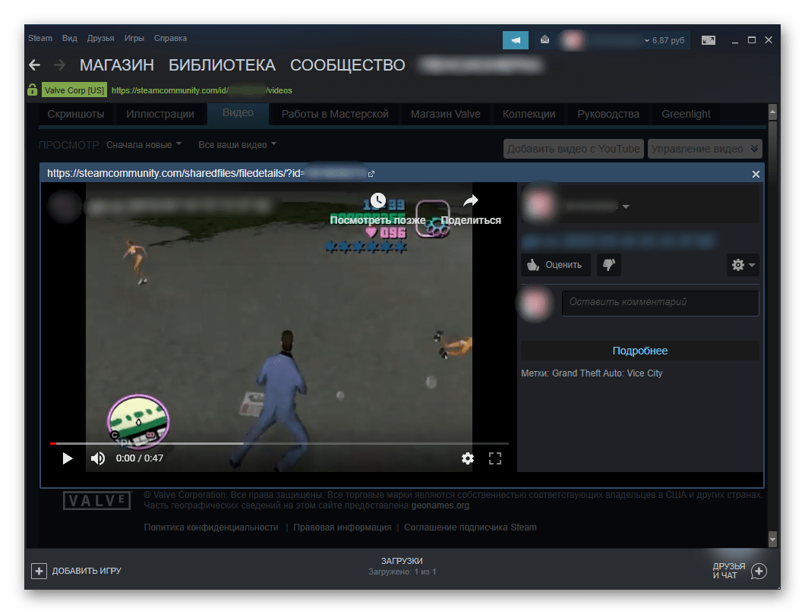Click the 'Оценить' like button
805x614 pixels.
pos(555,264)
